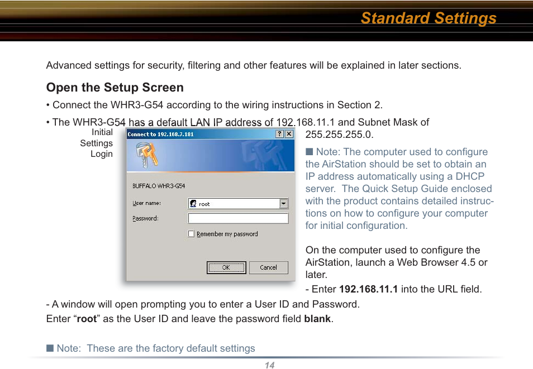Click the Password label in dialog
Screen dimensions: 533x369
[x=145, y=218]
